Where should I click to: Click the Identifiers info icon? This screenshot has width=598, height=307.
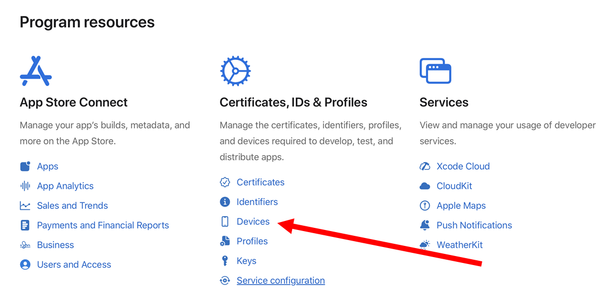(225, 202)
